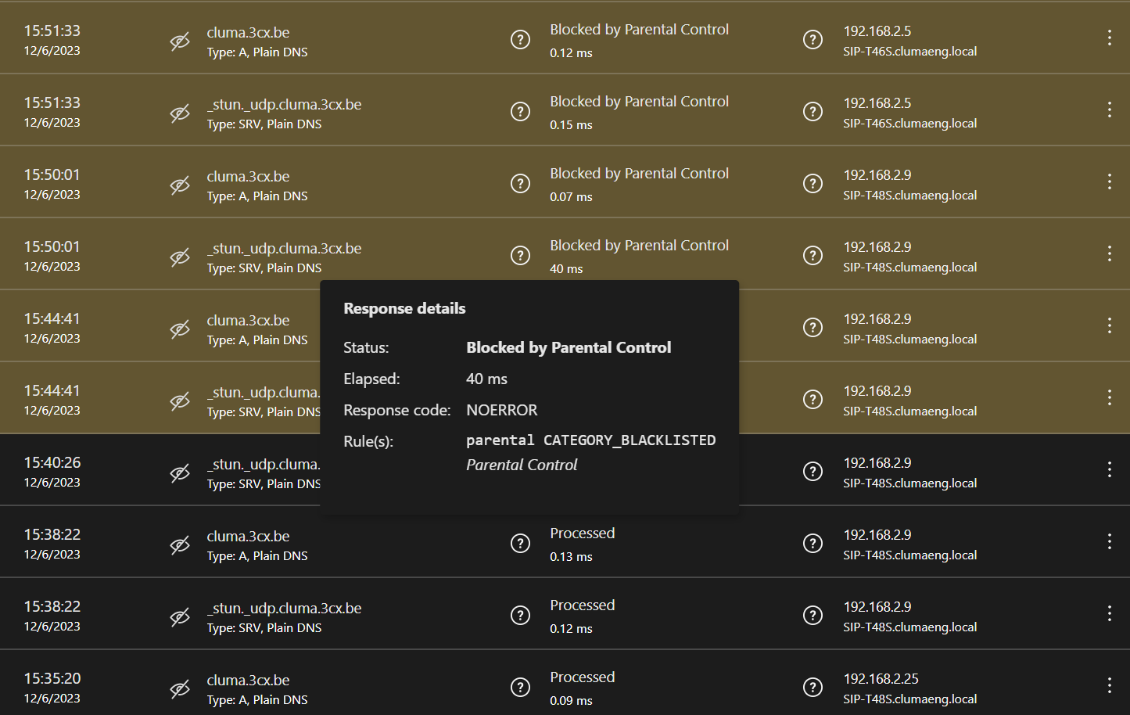Open client details icon on 15:35:20 row
The height and width of the screenshot is (715, 1130).
[x=813, y=687]
